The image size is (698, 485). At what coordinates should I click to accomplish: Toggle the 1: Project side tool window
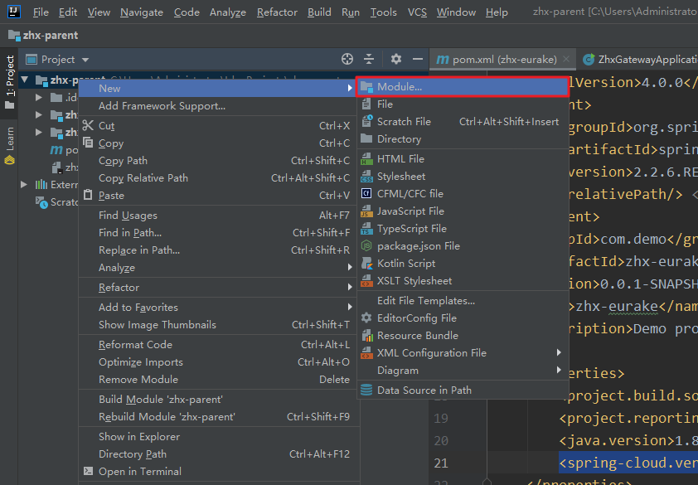point(9,83)
